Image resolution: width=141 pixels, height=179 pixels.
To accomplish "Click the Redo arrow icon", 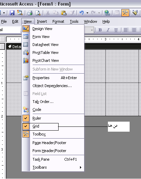I will (x=93, y=13).
